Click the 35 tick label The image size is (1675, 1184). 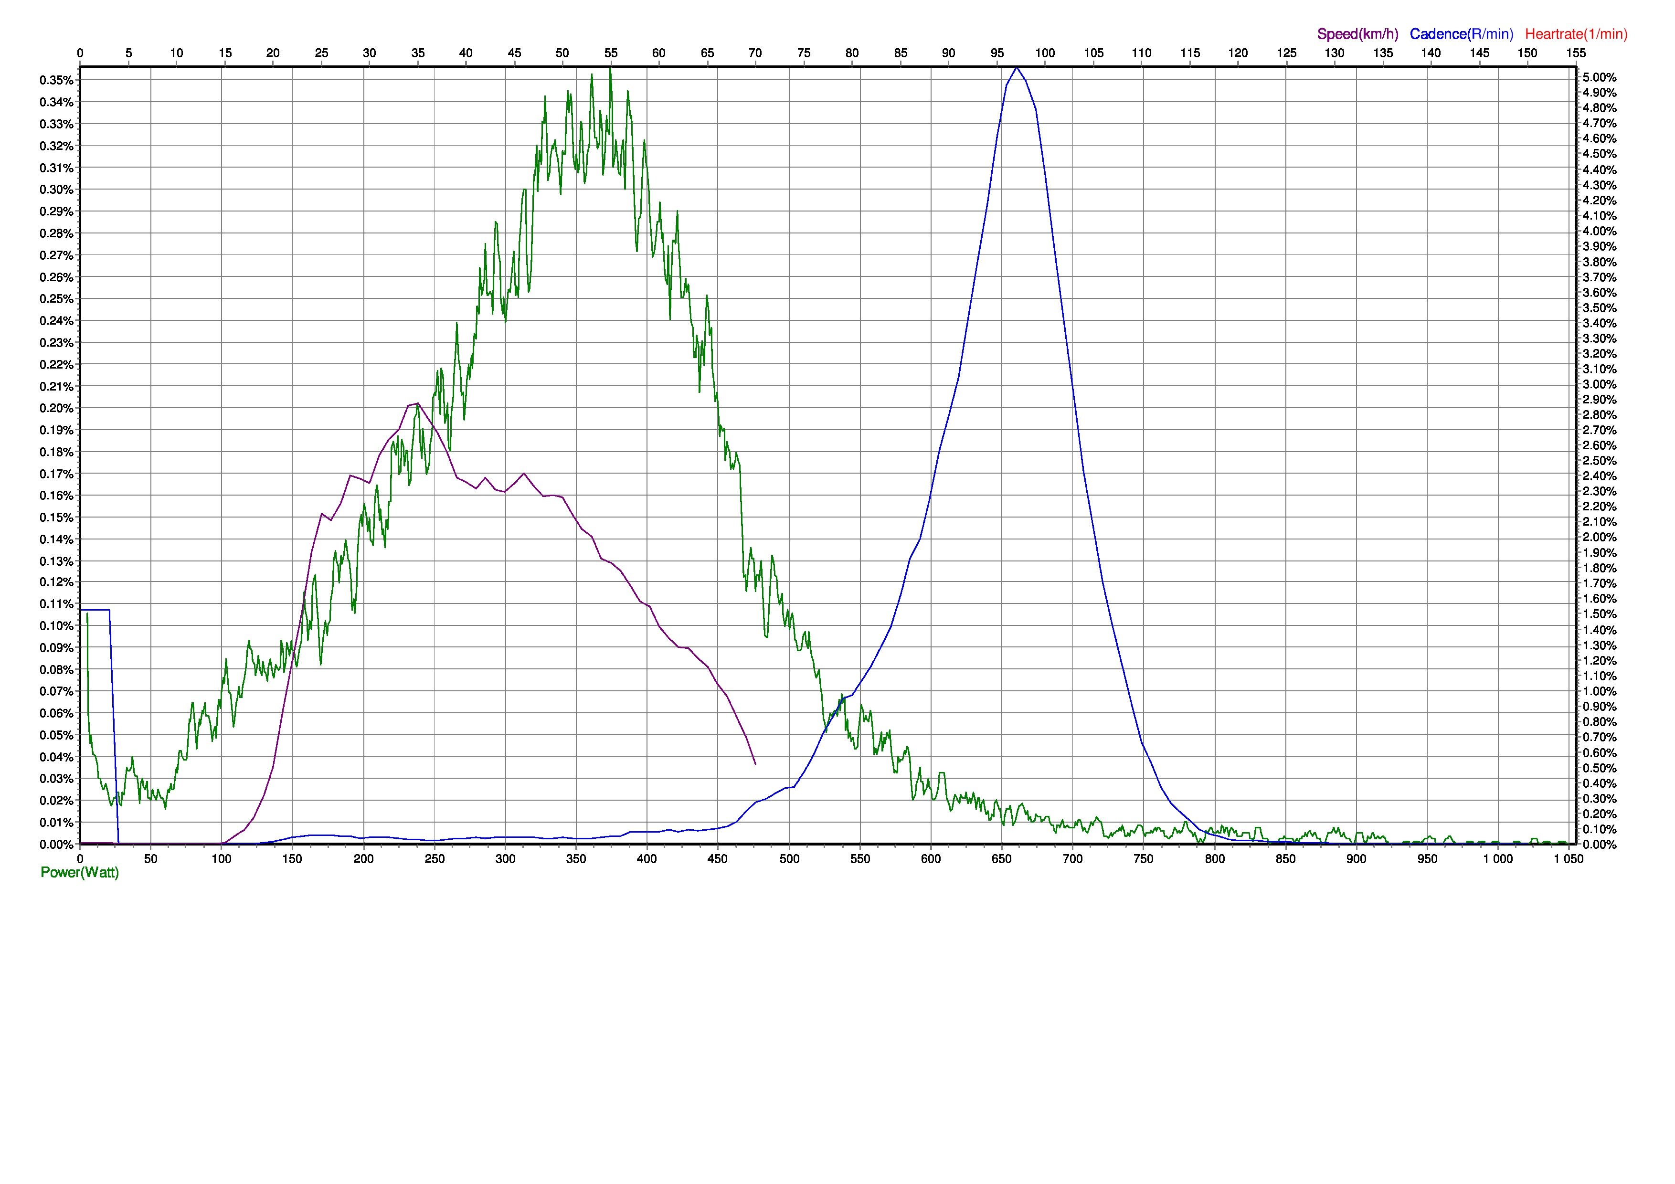pos(418,53)
